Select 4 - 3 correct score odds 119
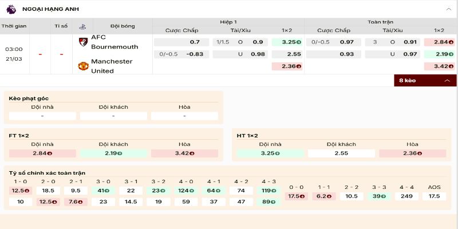The height and width of the screenshot is (229, 458). pos(268,190)
